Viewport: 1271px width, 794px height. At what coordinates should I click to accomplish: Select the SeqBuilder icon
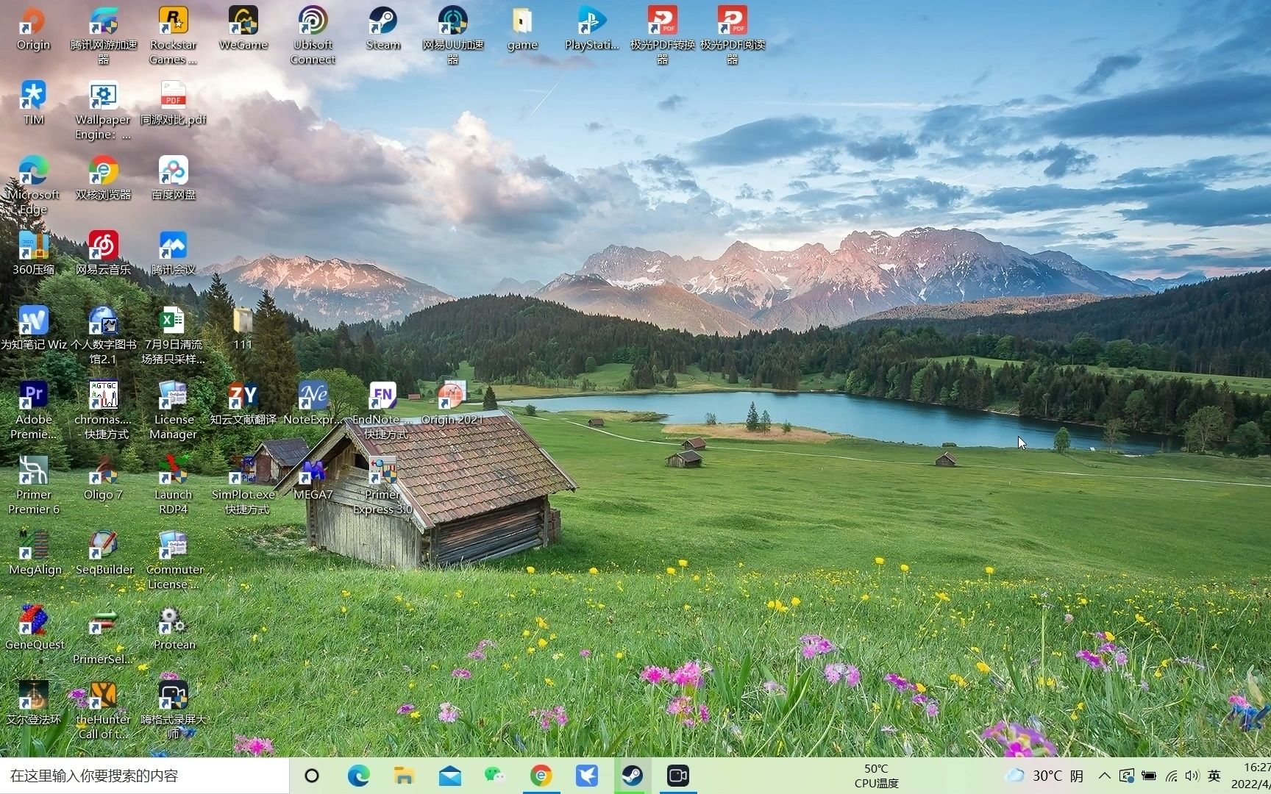[x=103, y=553]
